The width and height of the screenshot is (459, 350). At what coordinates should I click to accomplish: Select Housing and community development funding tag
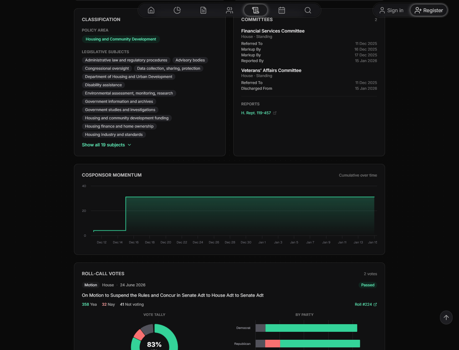(x=127, y=118)
